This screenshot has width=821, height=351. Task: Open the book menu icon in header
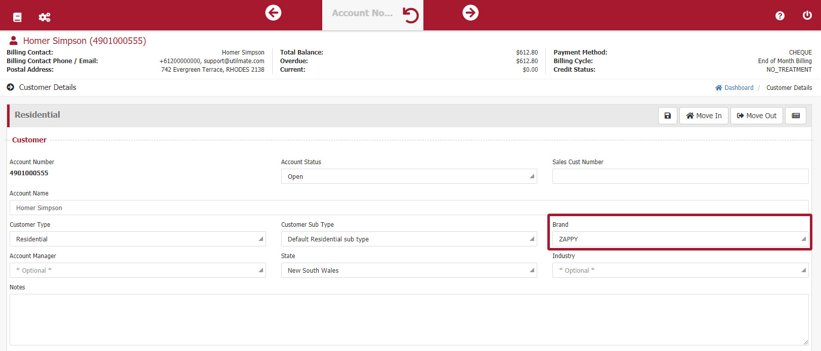click(x=17, y=17)
